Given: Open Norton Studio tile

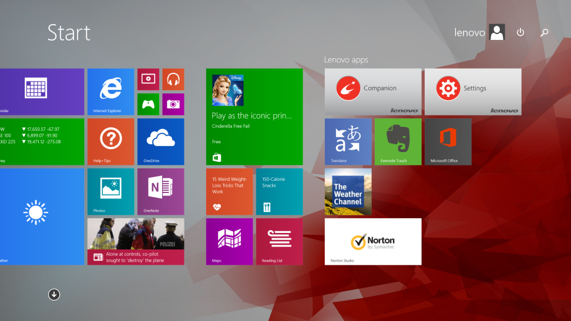Looking at the screenshot, I should pyautogui.click(x=373, y=242).
